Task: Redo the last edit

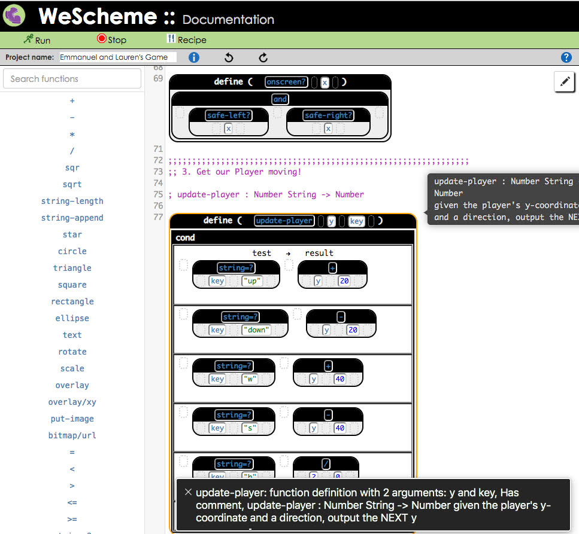Action: (x=263, y=57)
